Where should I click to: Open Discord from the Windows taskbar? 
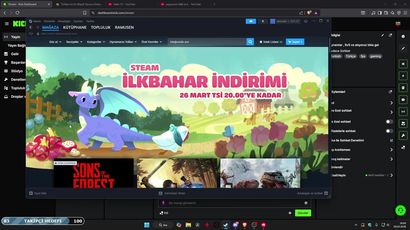coord(235,225)
